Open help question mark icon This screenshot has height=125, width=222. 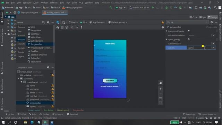coord(163,27)
